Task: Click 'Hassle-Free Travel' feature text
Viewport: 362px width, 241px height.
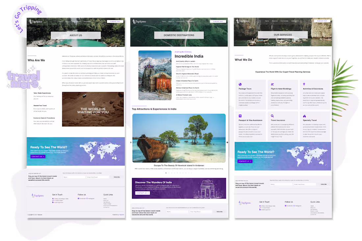Action: (x=40, y=106)
